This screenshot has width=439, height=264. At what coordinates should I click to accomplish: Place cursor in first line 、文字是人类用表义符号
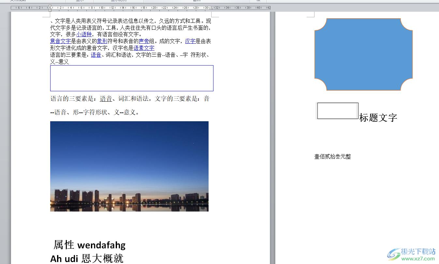[131, 21]
